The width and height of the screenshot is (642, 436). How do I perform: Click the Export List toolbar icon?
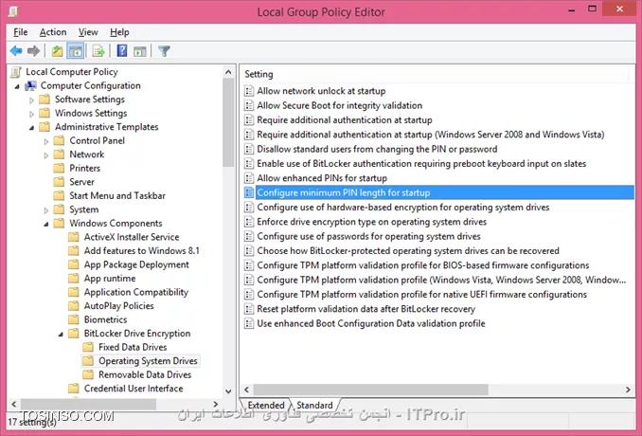98,51
